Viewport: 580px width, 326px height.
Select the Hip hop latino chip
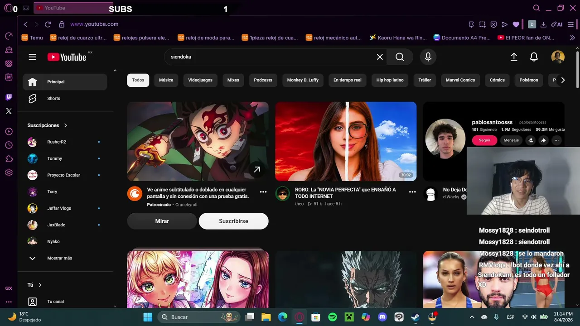point(390,80)
